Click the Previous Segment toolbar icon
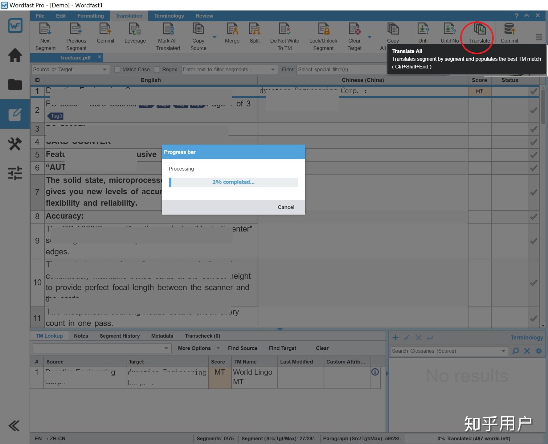The height and width of the screenshot is (444, 548). click(x=76, y=29)
